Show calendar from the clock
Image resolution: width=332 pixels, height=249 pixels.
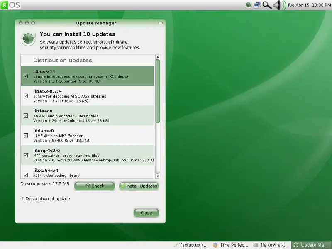(309, 5)
